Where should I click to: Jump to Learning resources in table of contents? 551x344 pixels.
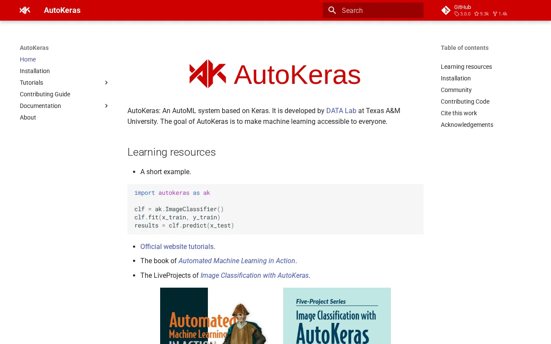tap(466, 67)
